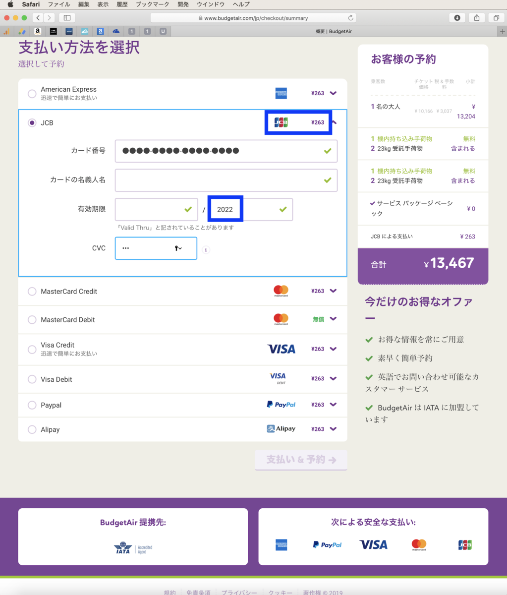
Task: Expand the Paypal row chevron
Action: point(333,405)
